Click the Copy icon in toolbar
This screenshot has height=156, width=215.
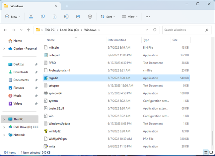tap(43, 17)
